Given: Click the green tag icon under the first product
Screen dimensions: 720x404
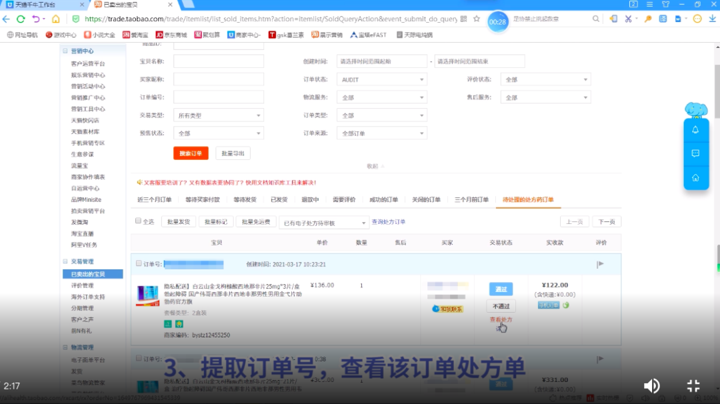Looking at the screenshot, I should [x=168, y=324].
